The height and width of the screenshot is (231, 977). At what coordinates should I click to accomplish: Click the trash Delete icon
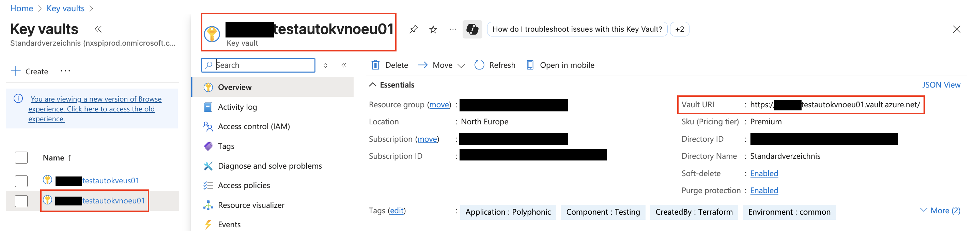(x=375, y=65)
